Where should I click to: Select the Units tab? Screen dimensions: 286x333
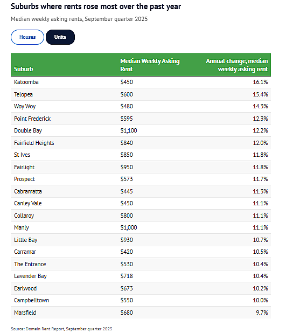click(60, 37)
